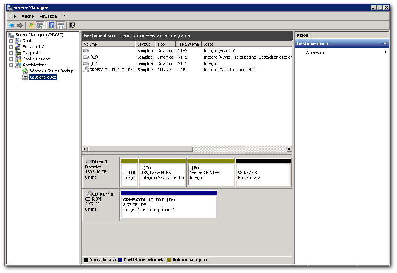Click Di base type cell
This screenshot has height=273, width=397.
coord(164,70)
